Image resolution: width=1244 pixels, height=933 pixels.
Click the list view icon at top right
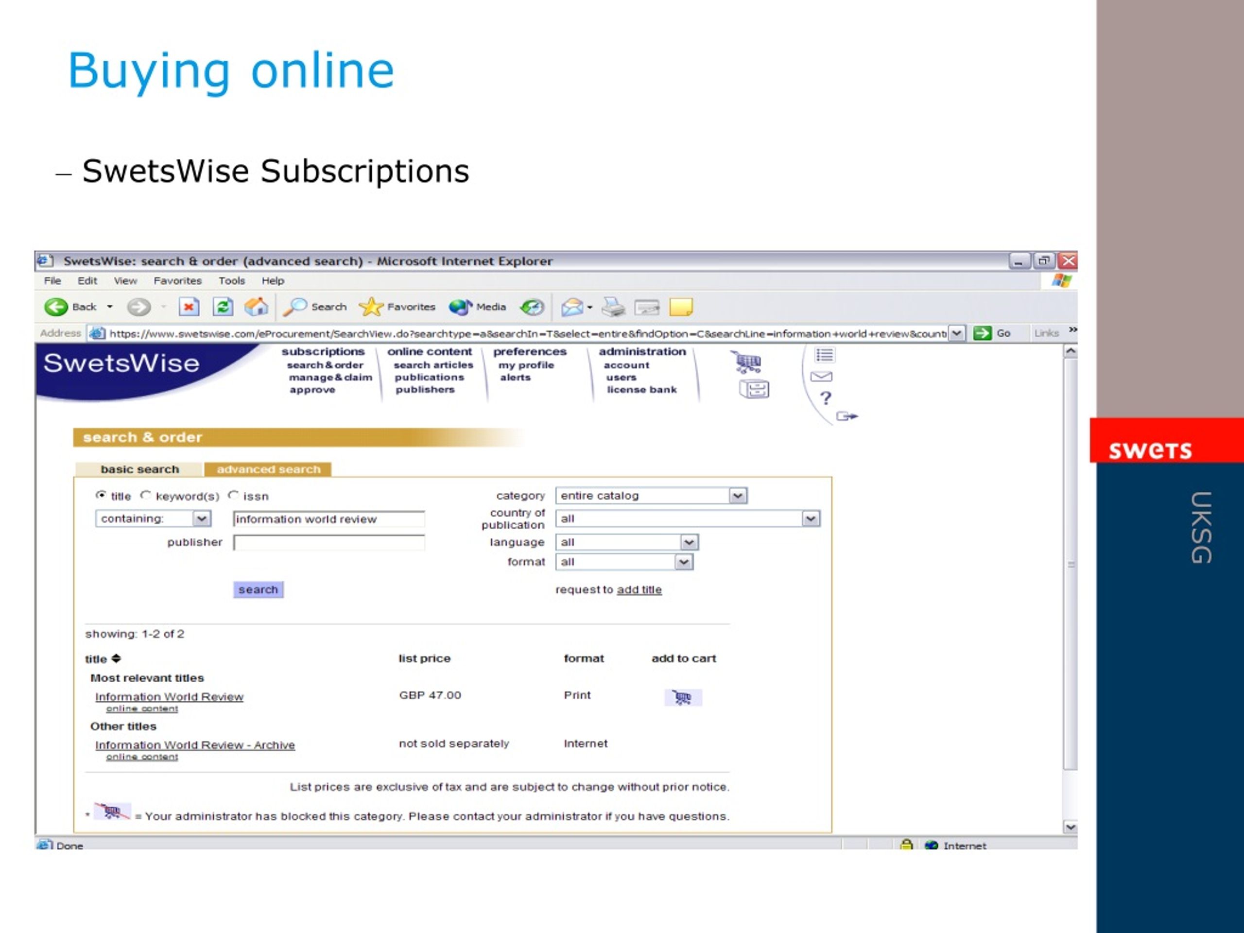[x=825, y=355]
